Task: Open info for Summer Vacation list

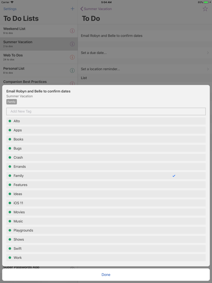Action: tap(72, 44)
